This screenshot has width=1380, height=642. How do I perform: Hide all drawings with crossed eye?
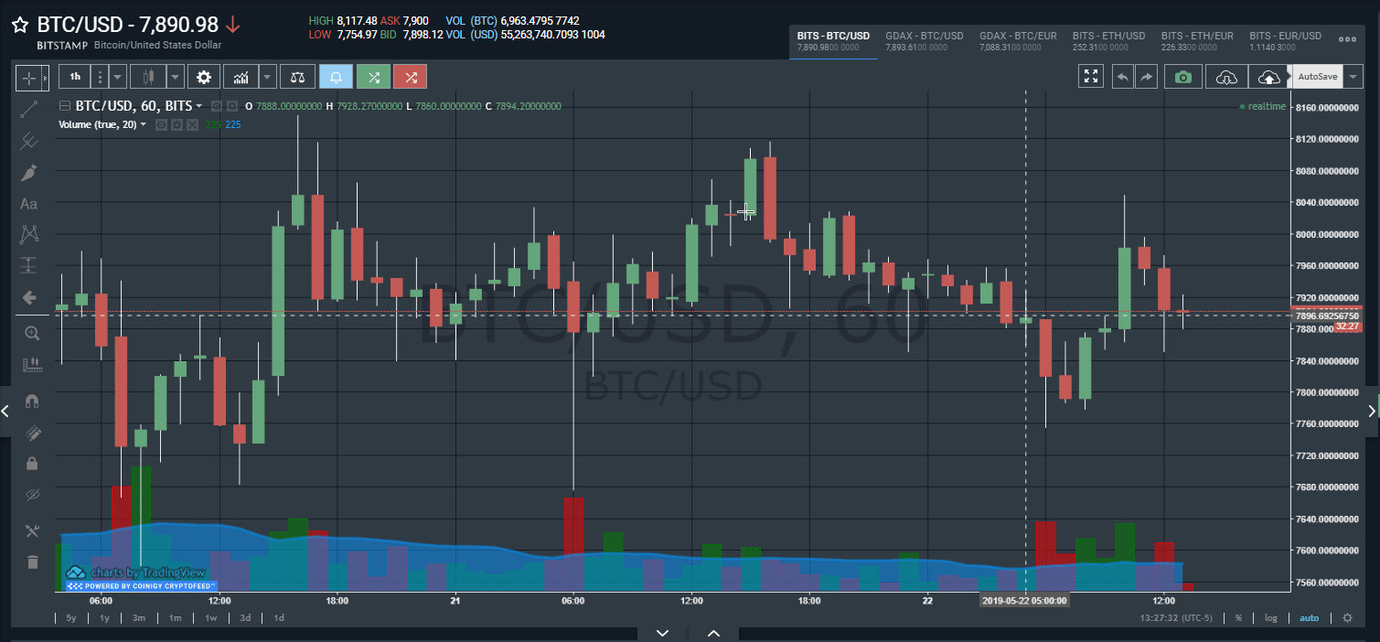click(x=32, y=495)
